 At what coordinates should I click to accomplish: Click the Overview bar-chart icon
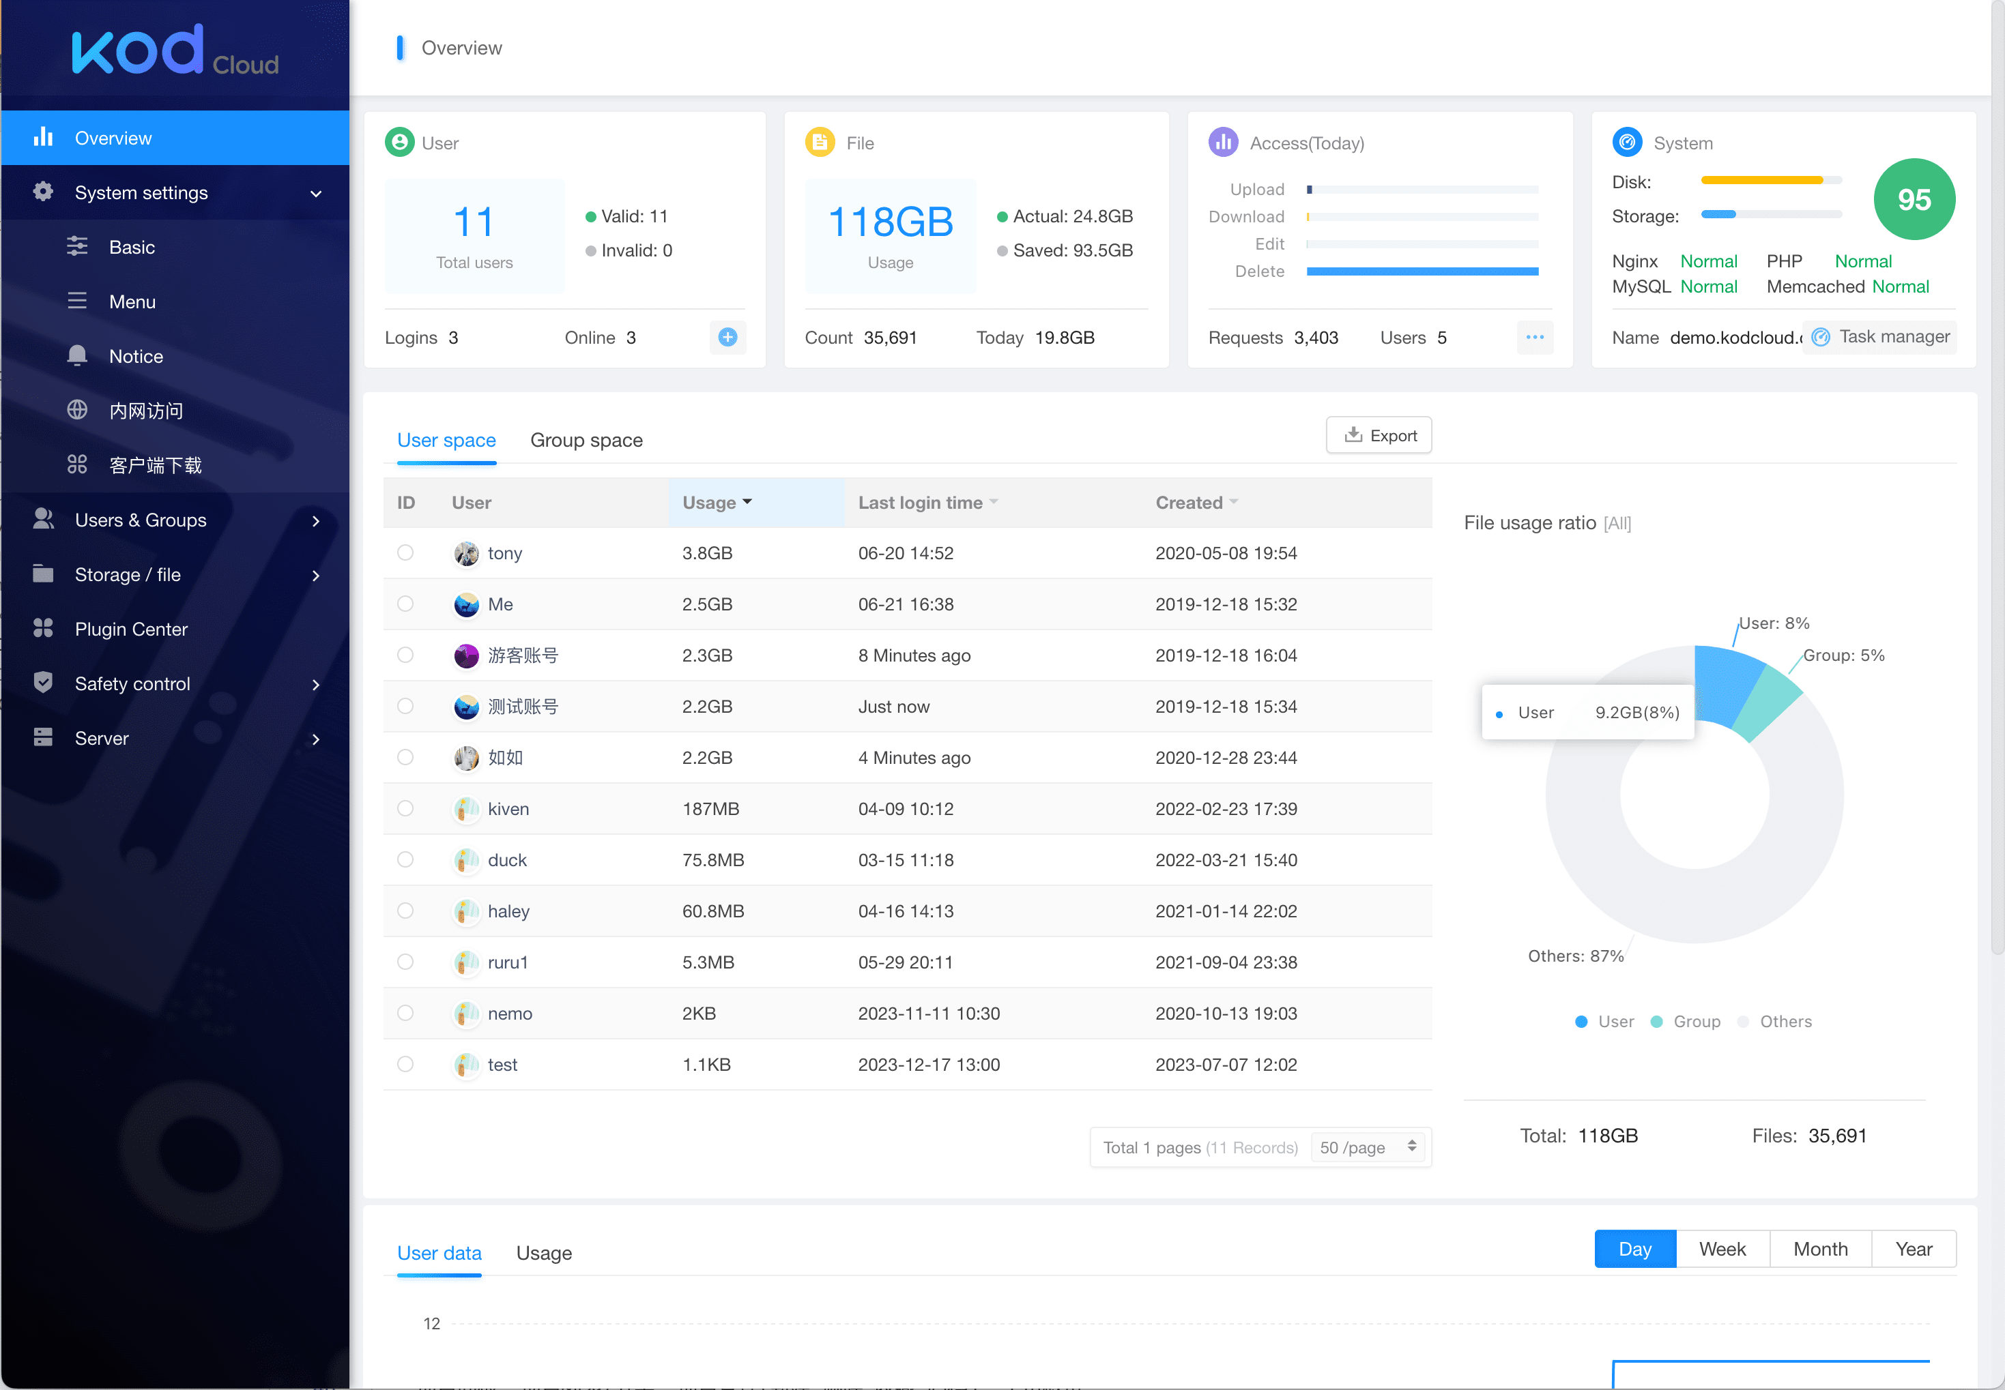click(x=43, y=136)
